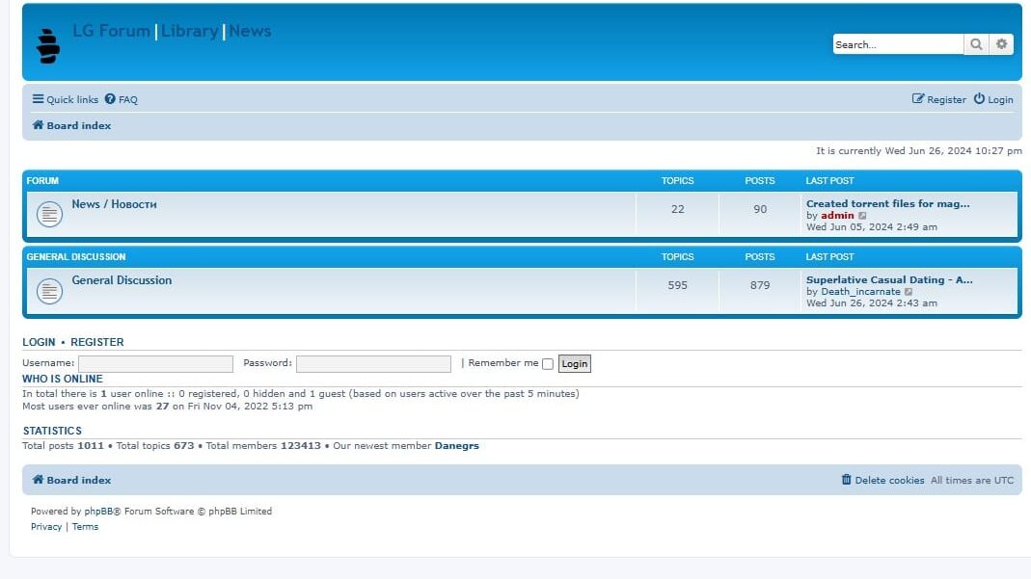Focus the Password input field

[x=373, y=364]
